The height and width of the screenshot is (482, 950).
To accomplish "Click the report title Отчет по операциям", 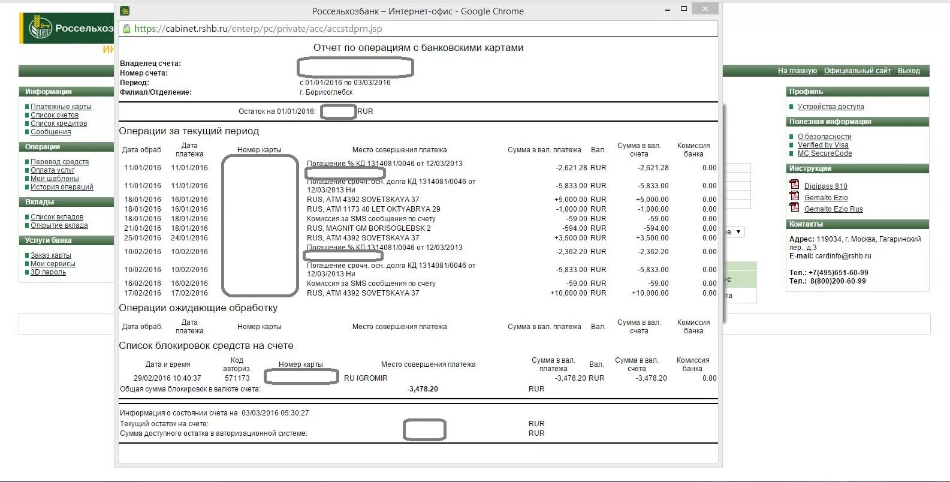I will tap(418, 47).
